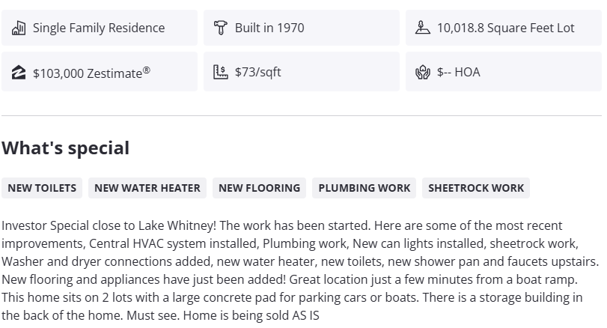Choose the NEW FLOORING tag
This screenshot has height=328, width=607.
click(259, 188)
